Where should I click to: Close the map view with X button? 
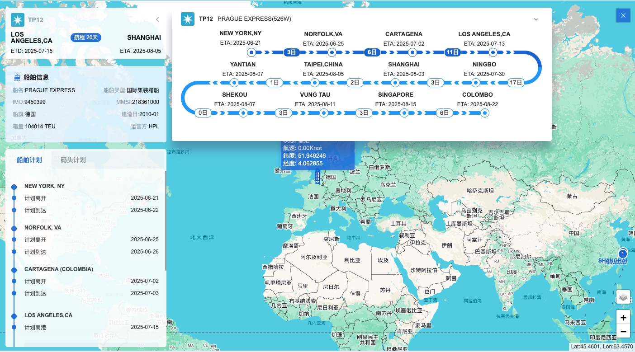click(x=623, y=15)
